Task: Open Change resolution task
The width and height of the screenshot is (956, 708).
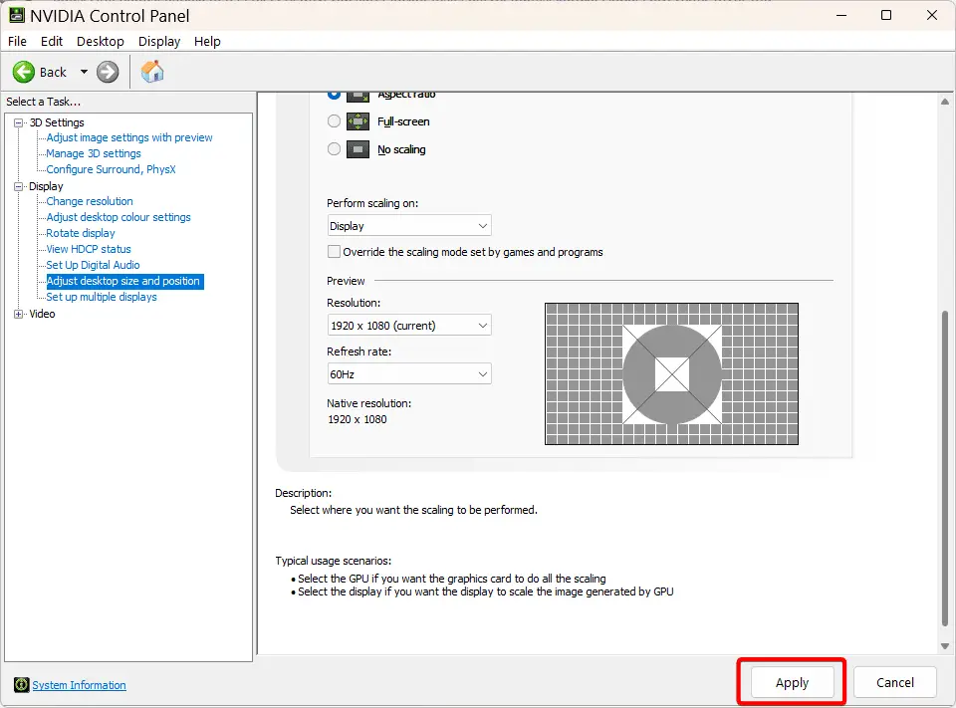Action: (x=90, y=201)
